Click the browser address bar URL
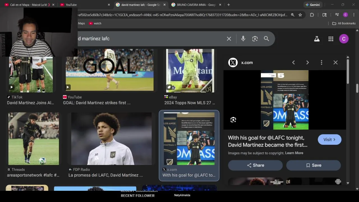Screen dimensions: 359x202 [x=182, y=15]
